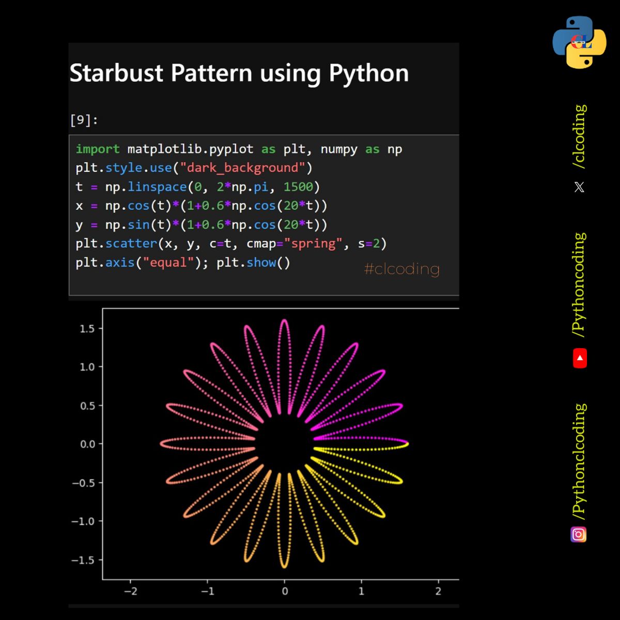This screenshot has height=620, width=620.
Task: Click the dark_background string in the code
Action: click(x=243, y=167)
